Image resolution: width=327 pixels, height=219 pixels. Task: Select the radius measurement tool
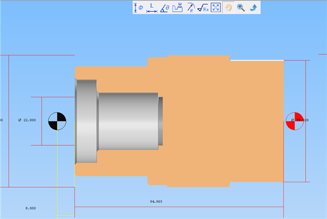[191, 8]
